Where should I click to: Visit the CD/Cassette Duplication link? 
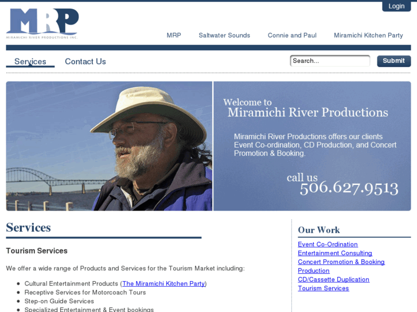(x=333, y=279)
